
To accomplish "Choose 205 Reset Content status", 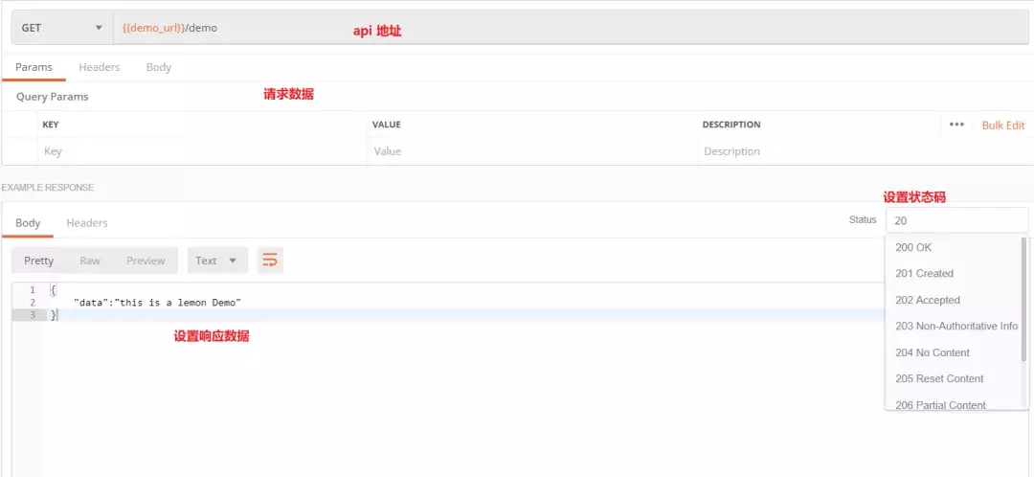I will click(x=953, y=378).
